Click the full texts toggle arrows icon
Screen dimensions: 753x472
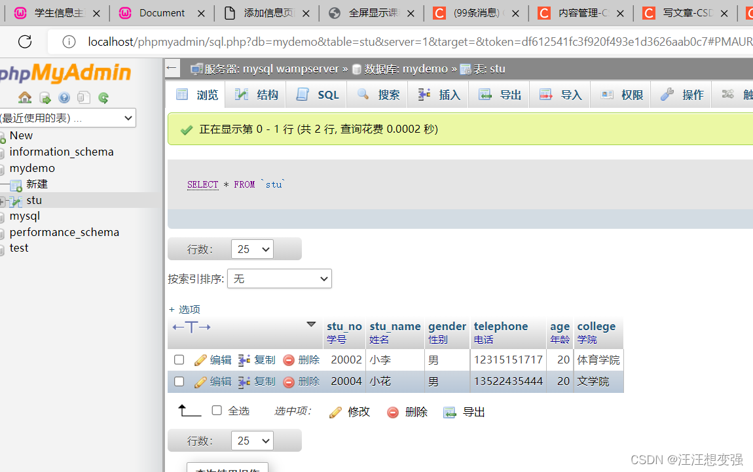(x=192, y=327)
